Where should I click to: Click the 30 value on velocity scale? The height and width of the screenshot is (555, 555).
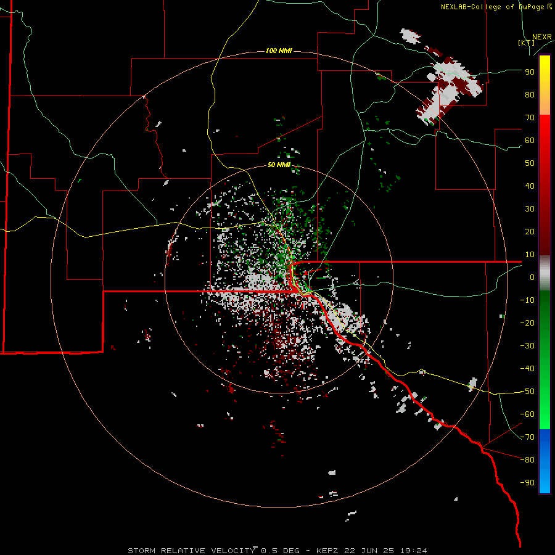pos(530,209)
